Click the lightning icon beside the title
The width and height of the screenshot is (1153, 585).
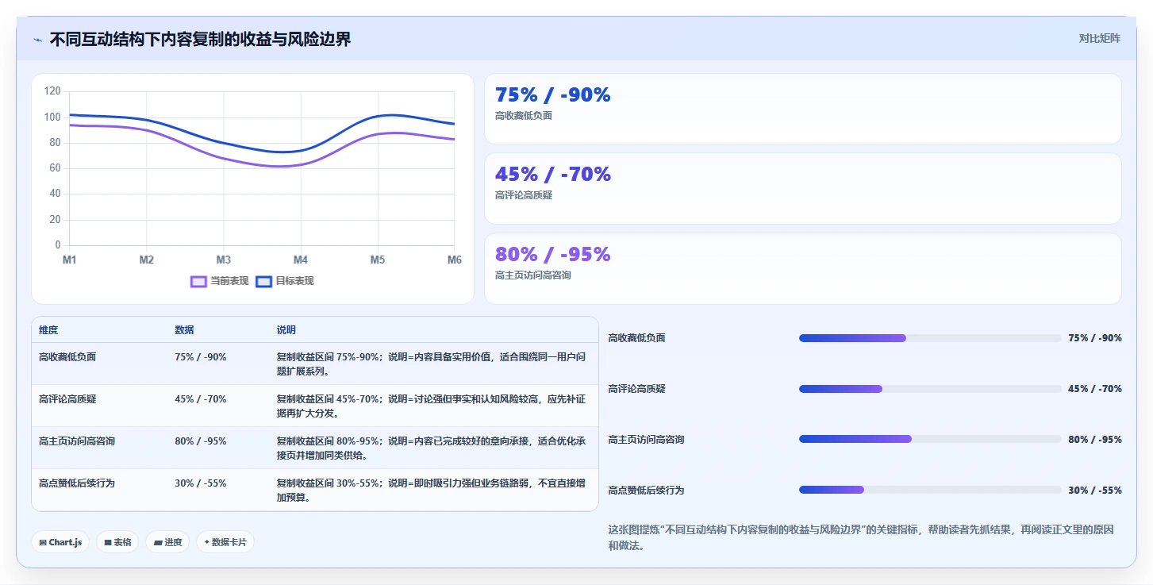[x=38, y=39]
